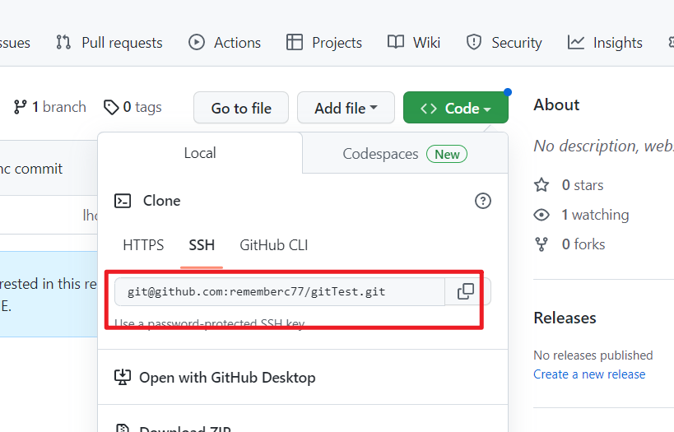Expand the Add file dropdown

(346, 108)
